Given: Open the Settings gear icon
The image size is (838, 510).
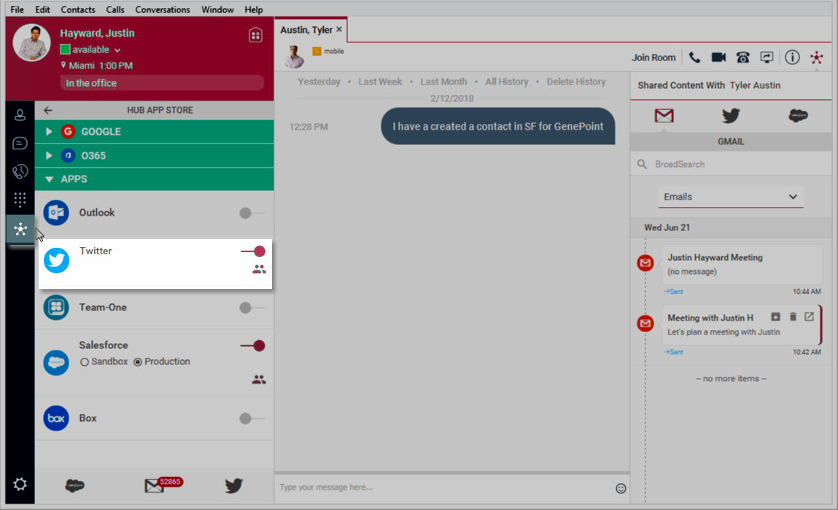Looking at the screenshot, I should point(20,484).
